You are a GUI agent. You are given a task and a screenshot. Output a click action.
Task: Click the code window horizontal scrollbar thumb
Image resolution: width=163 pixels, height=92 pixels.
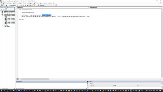(35, 79)
